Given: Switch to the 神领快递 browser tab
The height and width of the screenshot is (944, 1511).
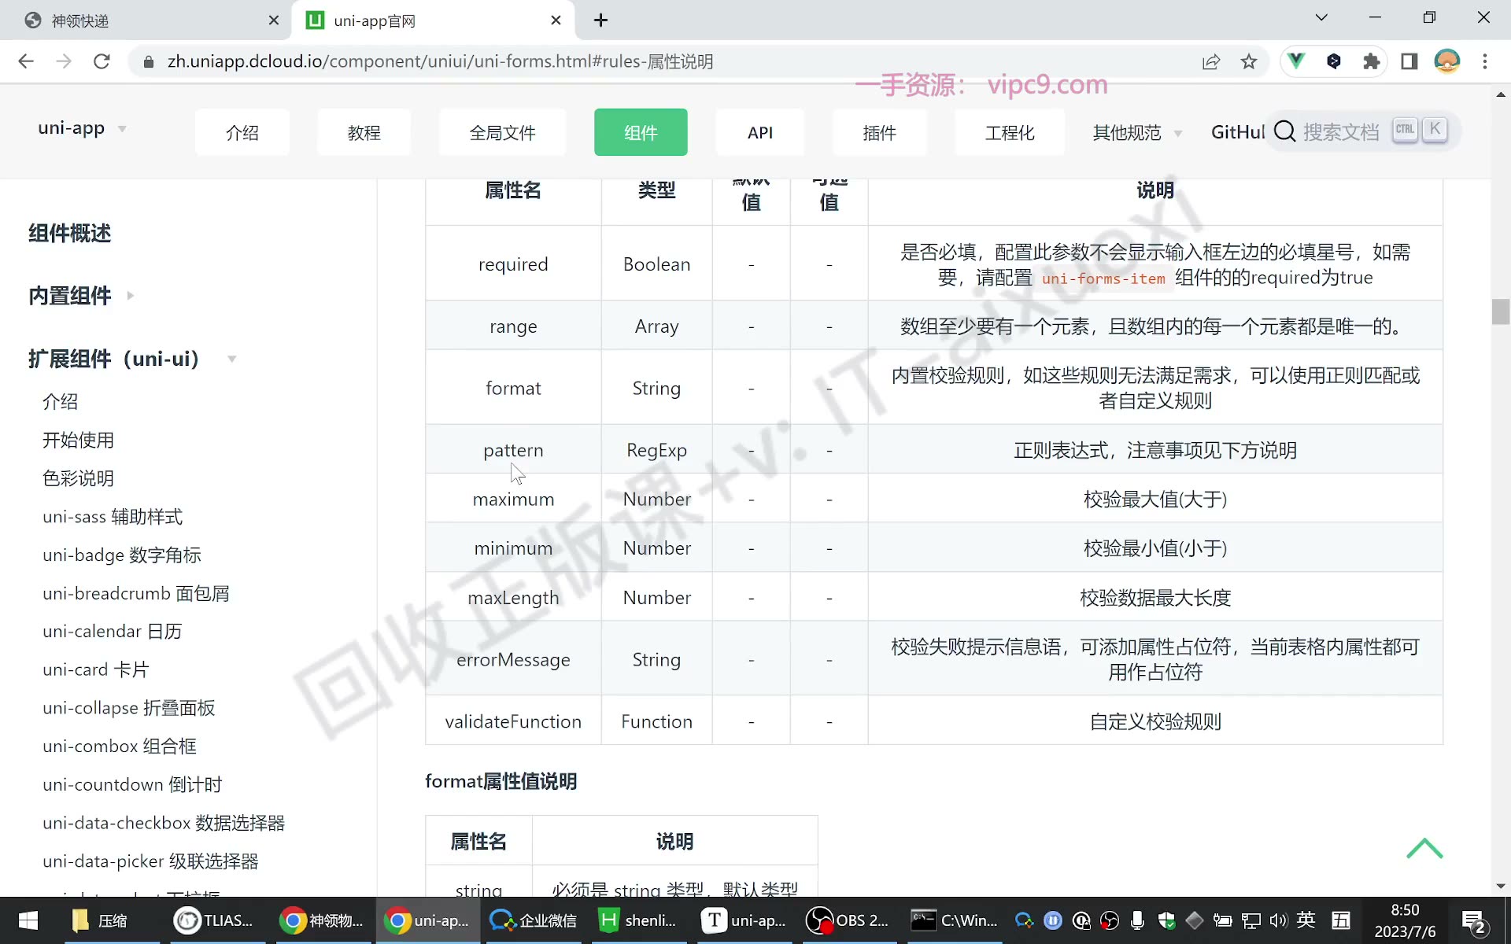Looking at the screenshot, I should pyautogui.click(x=150, y=20).
